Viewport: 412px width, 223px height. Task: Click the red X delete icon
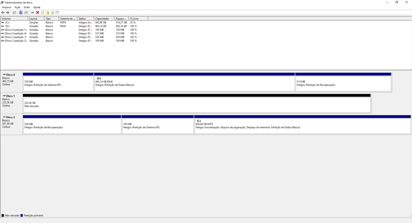tap(37, 13)
